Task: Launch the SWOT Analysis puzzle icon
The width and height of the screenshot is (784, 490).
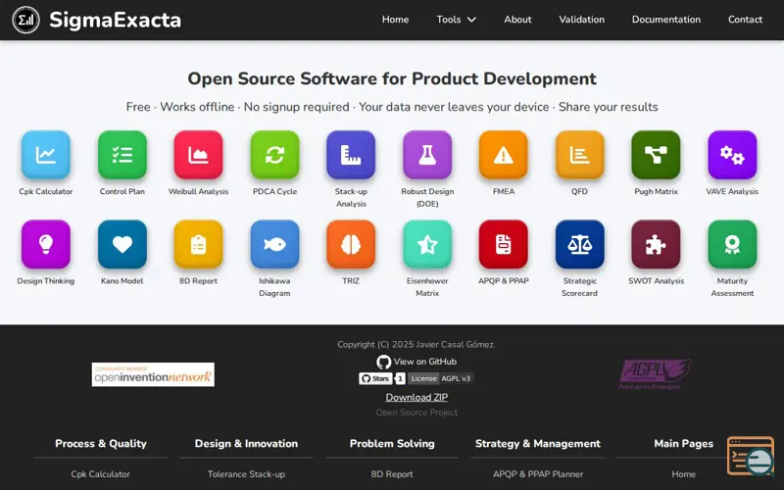Action: [x=656, y=244]
